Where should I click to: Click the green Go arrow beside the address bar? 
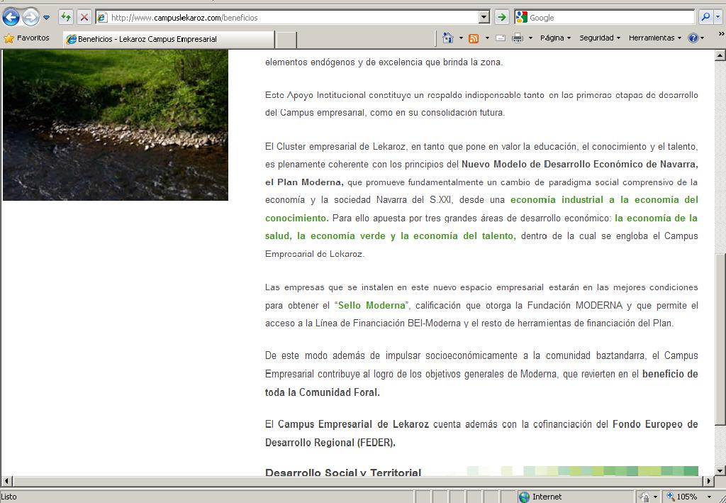501,18
